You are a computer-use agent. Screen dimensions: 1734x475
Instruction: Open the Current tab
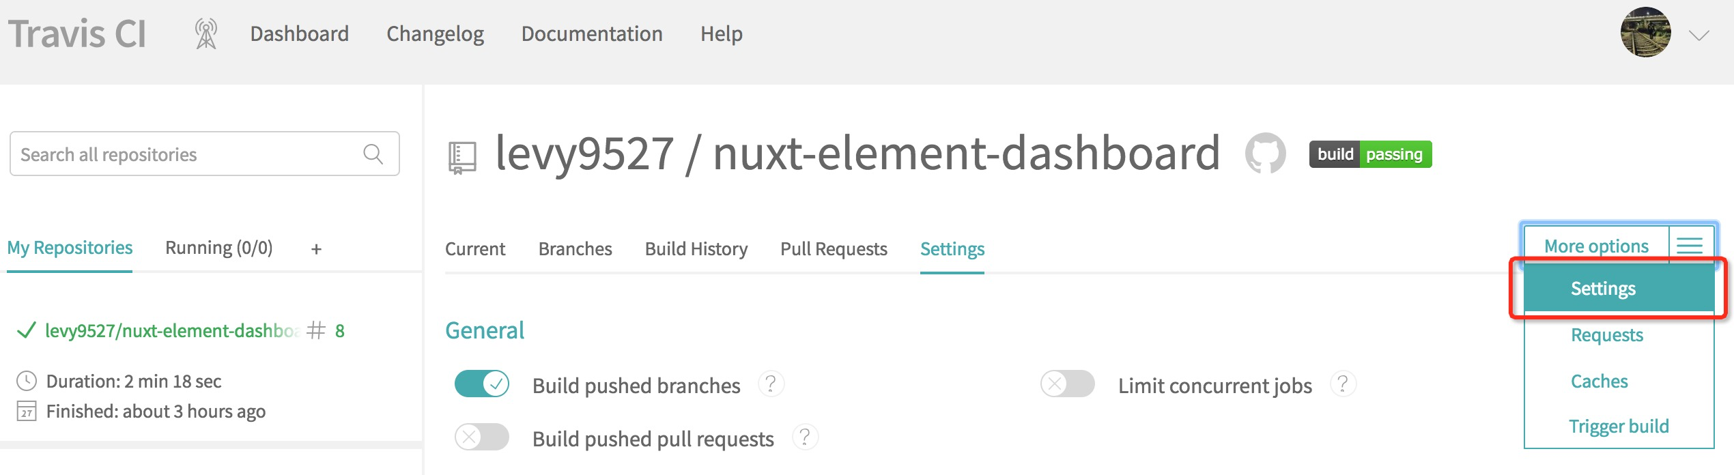[475, 249]
